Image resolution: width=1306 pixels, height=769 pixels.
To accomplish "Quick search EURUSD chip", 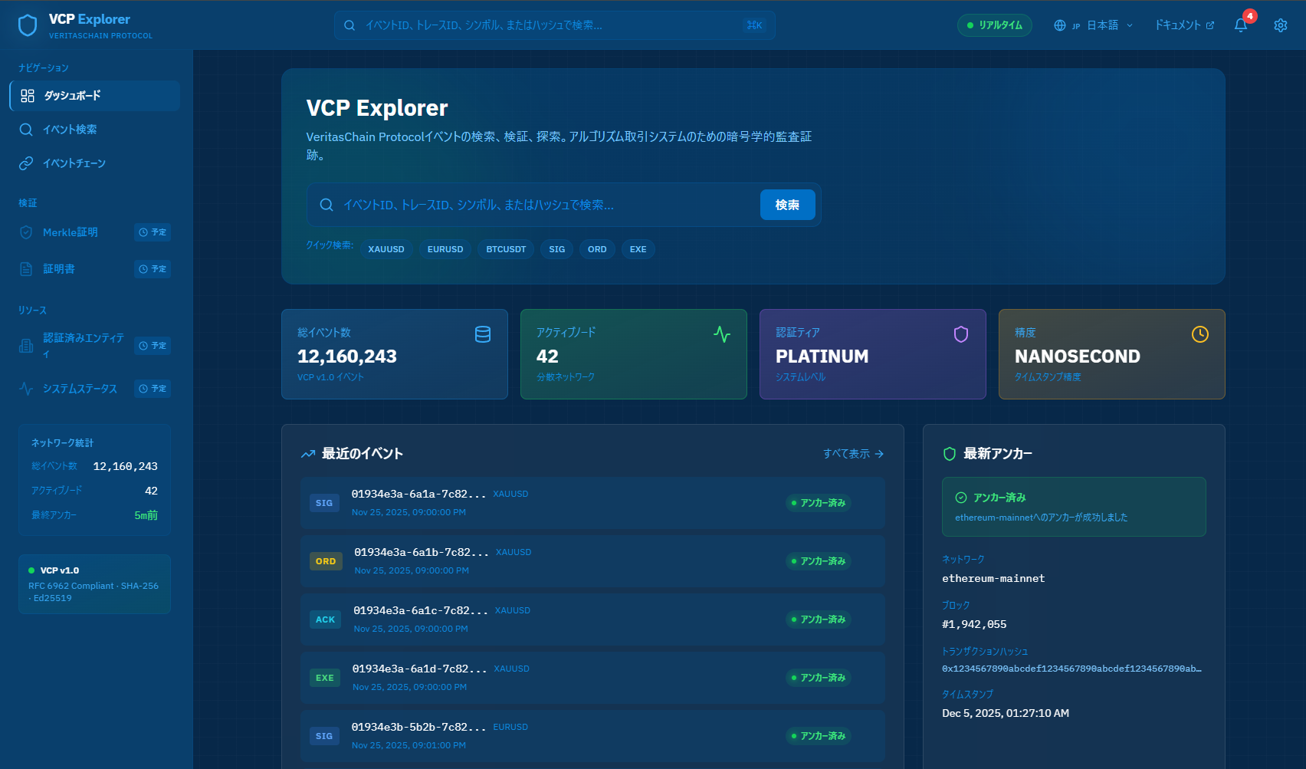I will pyautogui.click(x=445, y=249).
